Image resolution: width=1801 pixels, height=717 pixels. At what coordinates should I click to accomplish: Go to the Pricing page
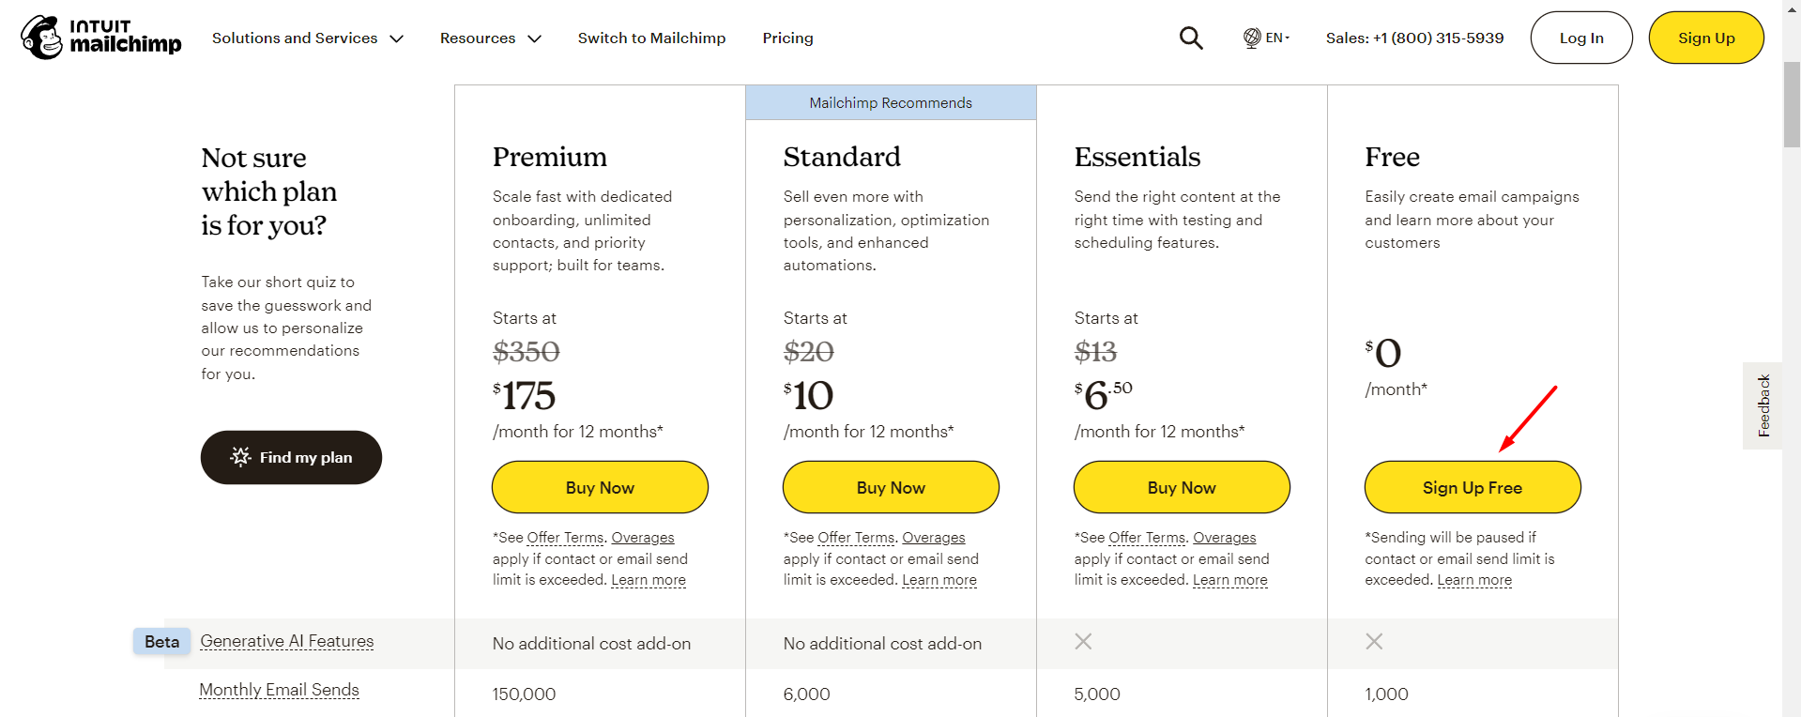[x=787, y=38]
